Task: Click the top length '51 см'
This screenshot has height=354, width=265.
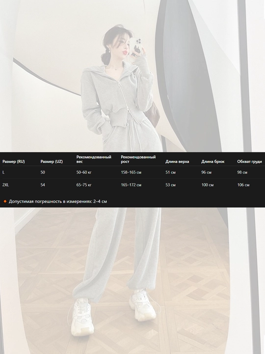Action: click(170, 172)
